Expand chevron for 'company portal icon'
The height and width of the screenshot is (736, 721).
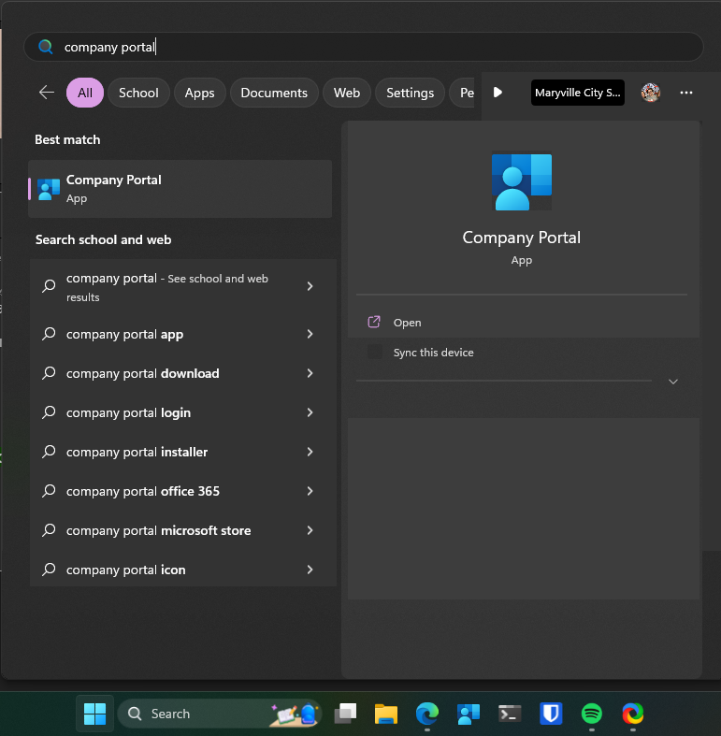(310, 570)
